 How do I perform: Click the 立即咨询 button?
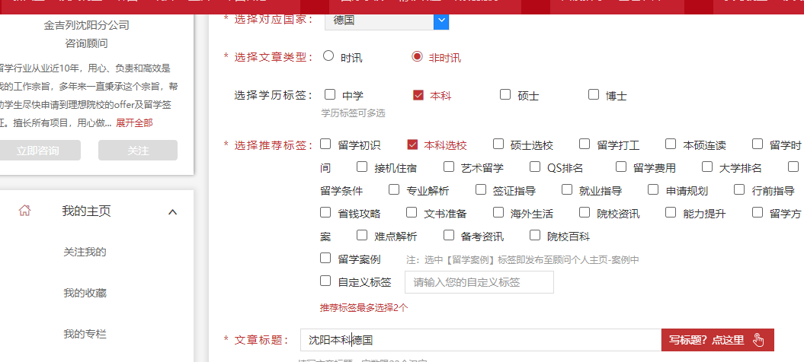point(37,151)
